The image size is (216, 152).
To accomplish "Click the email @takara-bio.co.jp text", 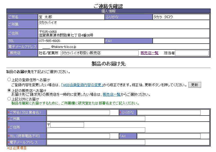I will click(x=64, y=47).
